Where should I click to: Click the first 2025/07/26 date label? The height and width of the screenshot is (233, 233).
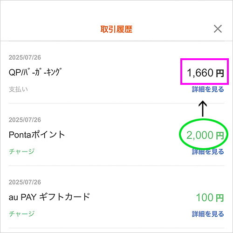pos(25,57)
